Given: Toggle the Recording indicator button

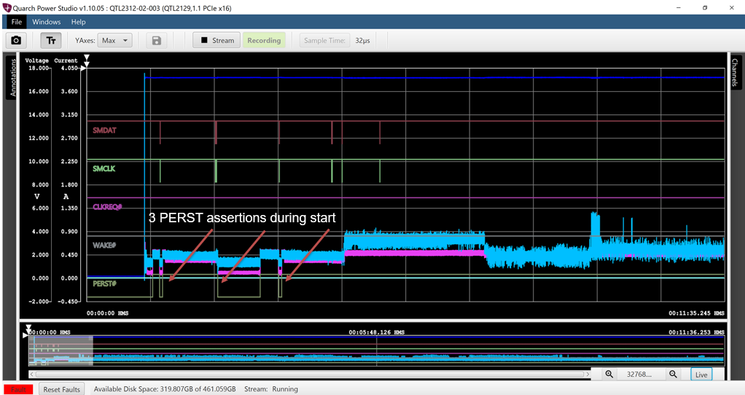Looking at the screenshot, I should pyautogui.click(x=264, y=41).
